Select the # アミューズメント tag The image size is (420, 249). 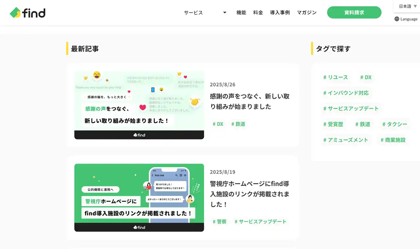(346, 140)
